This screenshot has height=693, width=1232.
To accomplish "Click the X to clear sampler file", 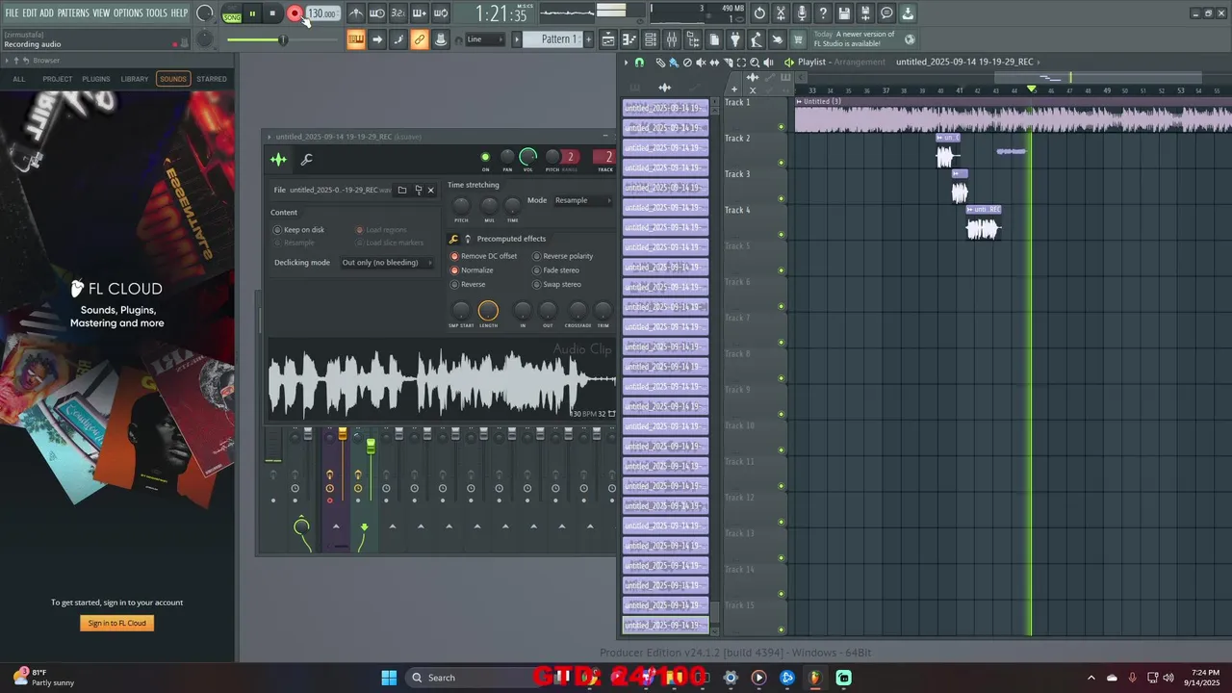I will coord(430,190).
